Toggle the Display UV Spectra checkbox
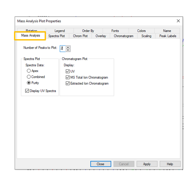Viewport: 194px width, 179px height. coord(27,91)
